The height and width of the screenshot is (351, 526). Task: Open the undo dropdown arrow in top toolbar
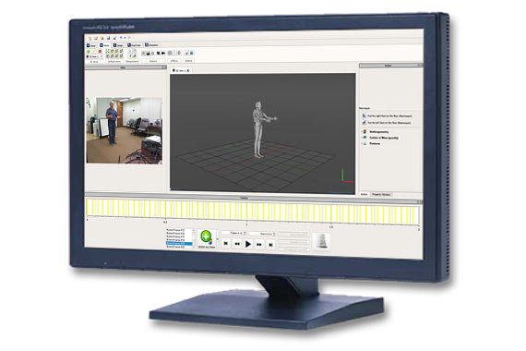pyautogui.click(x=125, y=38)
